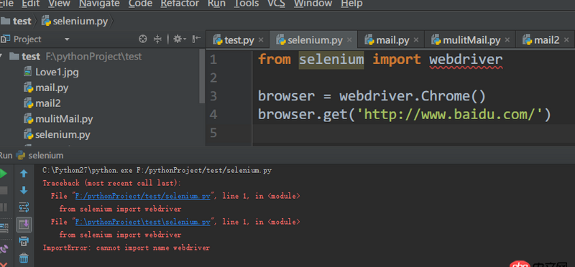The image size is (575, 267).
Task: Collapse all in Project panel toolbar
Action: click(x=157, y=39)
